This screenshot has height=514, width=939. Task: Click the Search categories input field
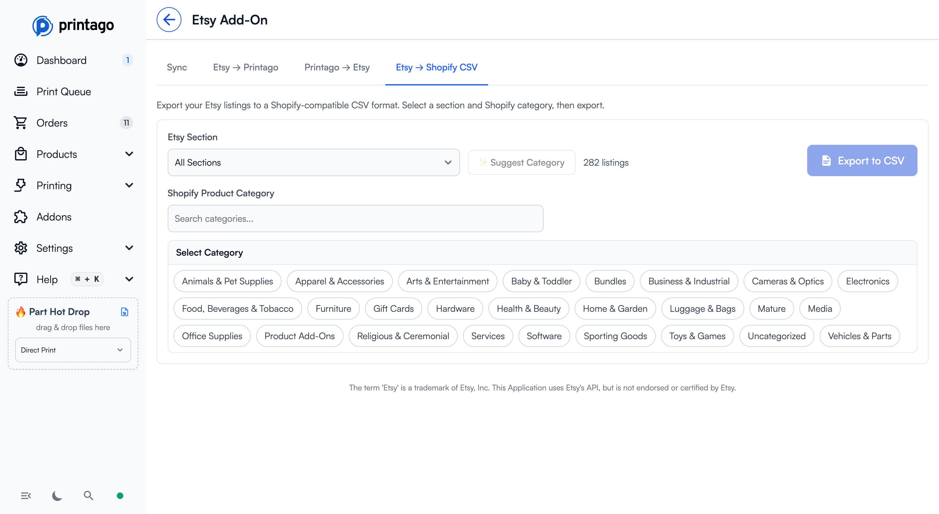pos(355,218)
